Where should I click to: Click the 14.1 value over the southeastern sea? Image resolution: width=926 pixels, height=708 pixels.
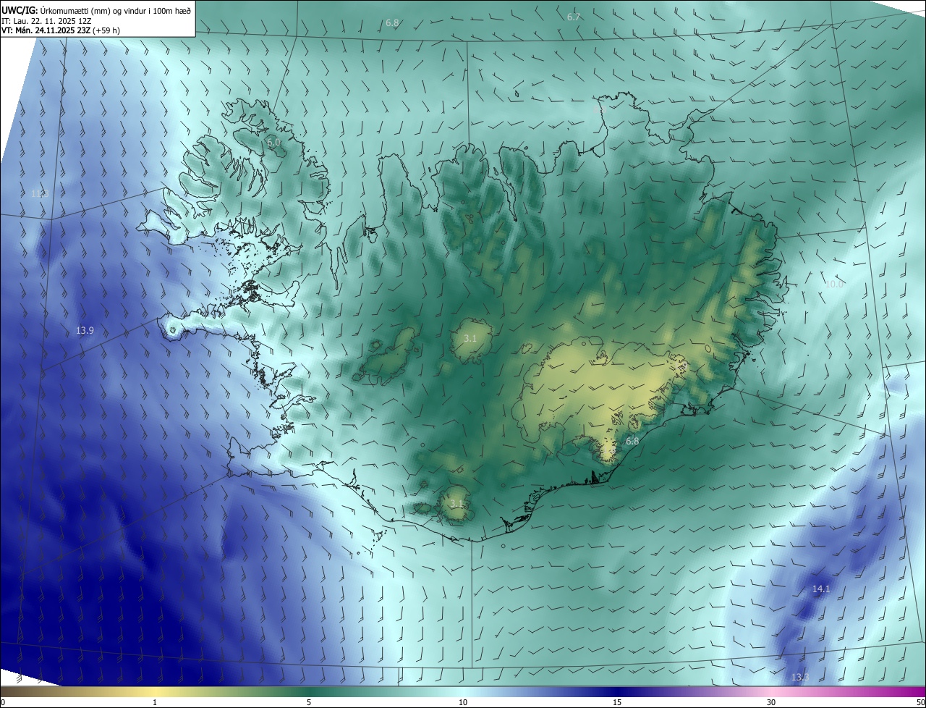[x=821, y=589]
